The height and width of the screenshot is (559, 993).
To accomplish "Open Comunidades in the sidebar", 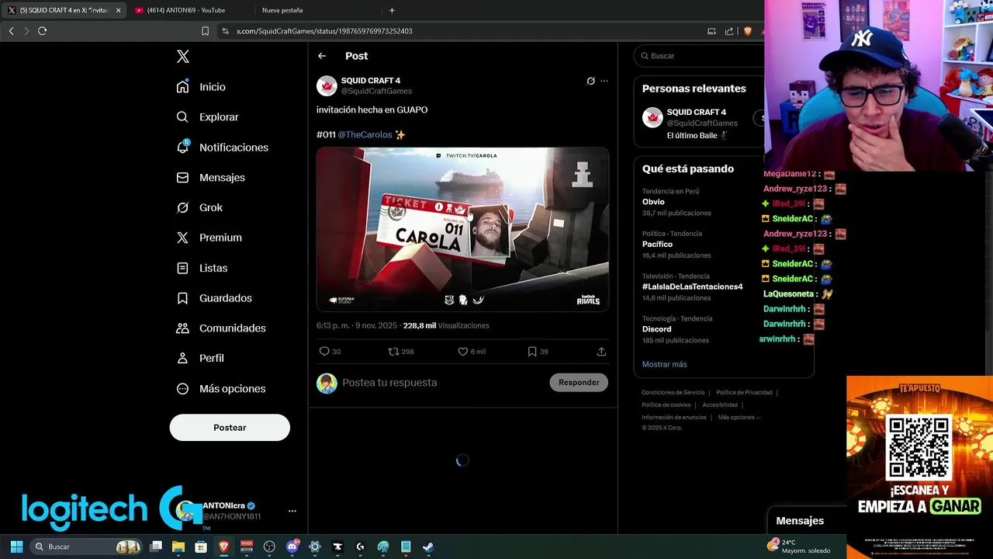I will pyautogui.click(x=221, y=328).
